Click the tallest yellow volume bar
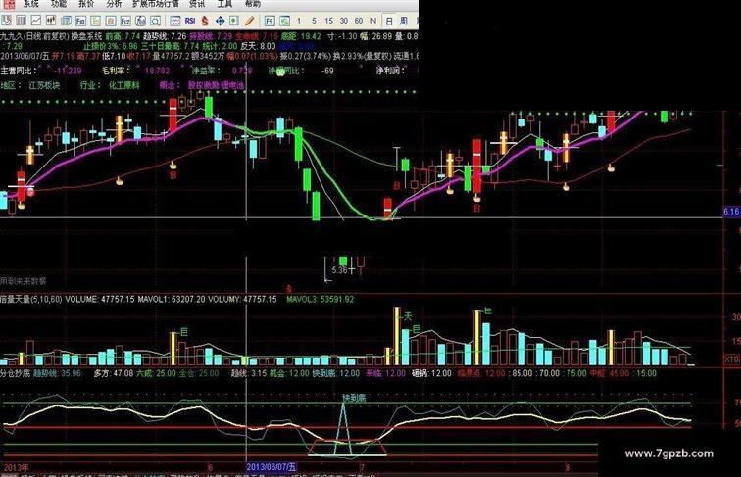This screenshot has height=477, width=741. (x=397, y=336)
